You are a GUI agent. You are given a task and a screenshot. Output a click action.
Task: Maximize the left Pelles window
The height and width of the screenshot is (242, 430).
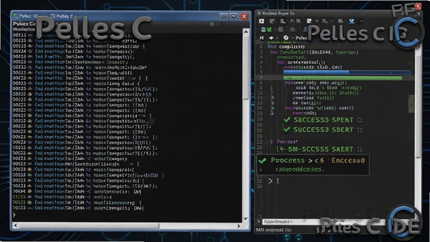click(234, 17)
